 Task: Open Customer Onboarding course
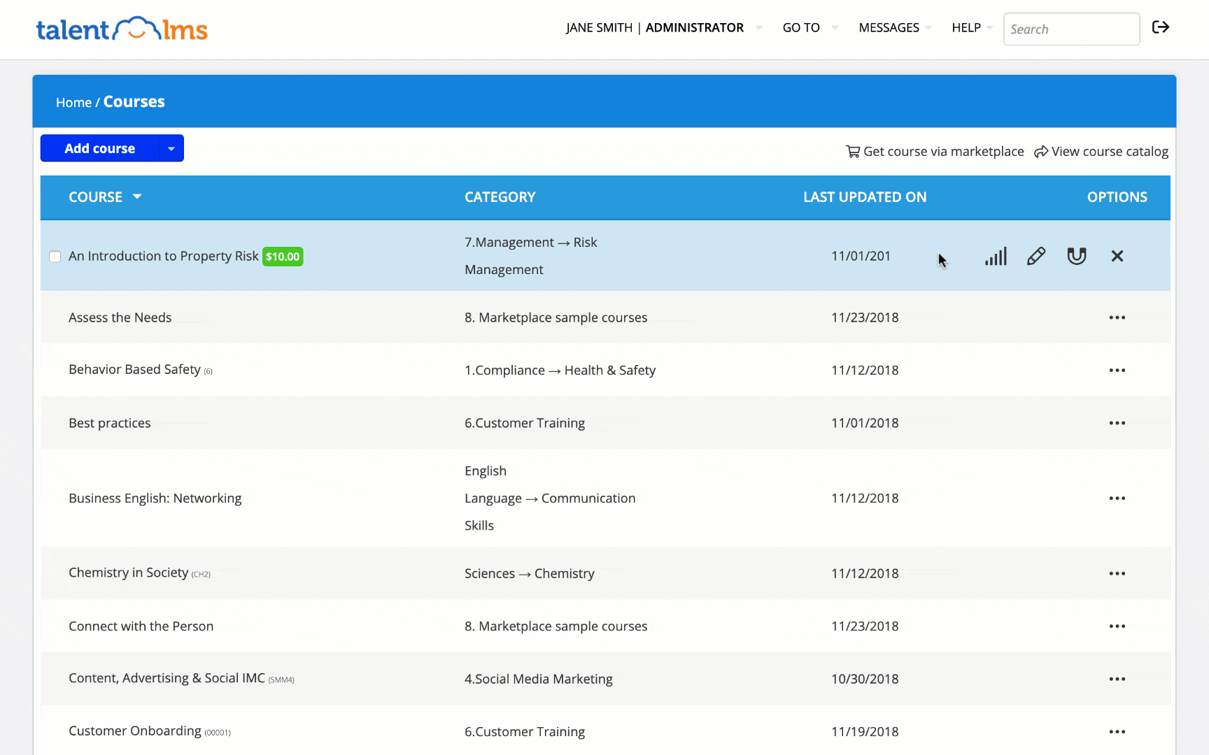pos(135,731)
